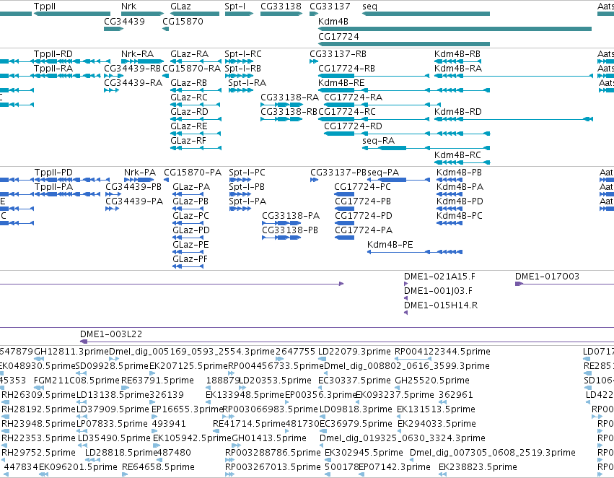Viewport: 614px width, 478px height.
Task: Select protein CG33138-PB label
Action: (x=290, y=230)
